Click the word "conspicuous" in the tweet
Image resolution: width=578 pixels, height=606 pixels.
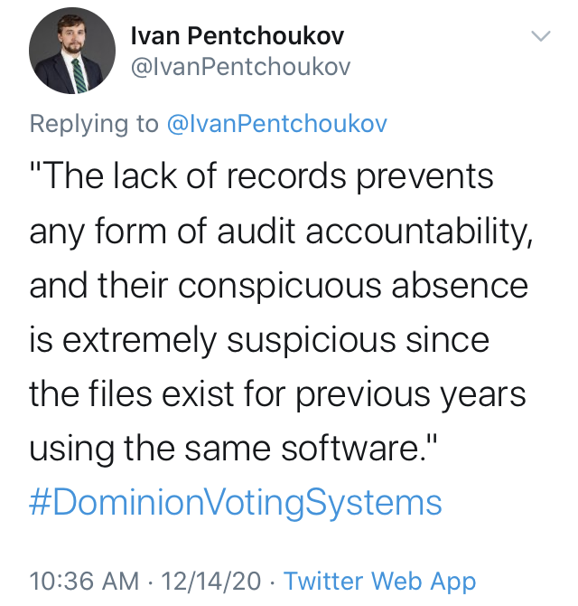[x=280, y=287]
